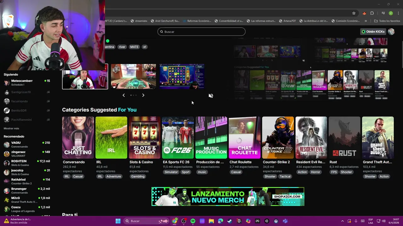Open network and volume quick settings
403x226 pixels.
coord(381,221)
